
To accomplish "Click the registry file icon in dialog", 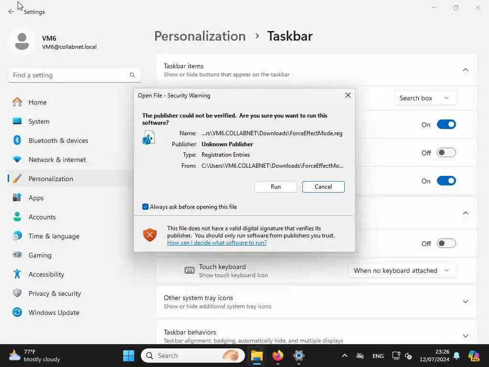I will (x=149, y=138).
